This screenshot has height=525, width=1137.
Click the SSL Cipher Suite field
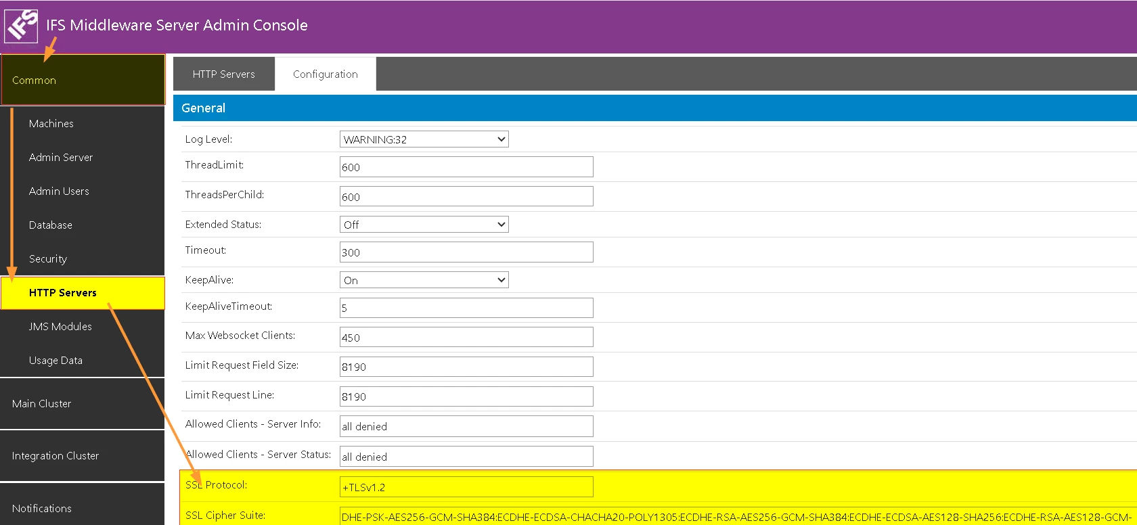coord(738,516)
